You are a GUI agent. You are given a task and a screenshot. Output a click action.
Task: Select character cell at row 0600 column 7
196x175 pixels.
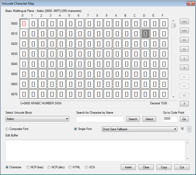click(89, 24)
